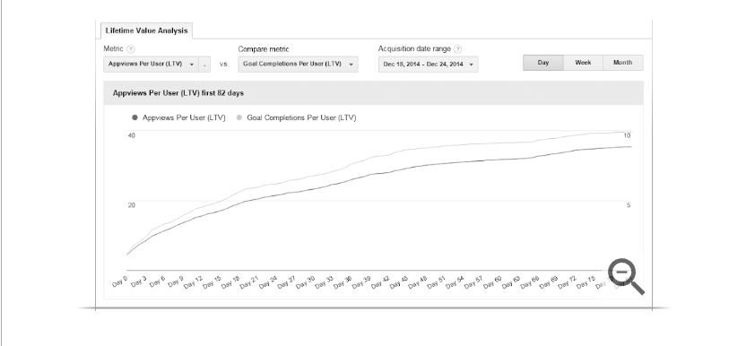Click the left axis value 40
The image size is (746, 346).
click(x=131, y=135)
